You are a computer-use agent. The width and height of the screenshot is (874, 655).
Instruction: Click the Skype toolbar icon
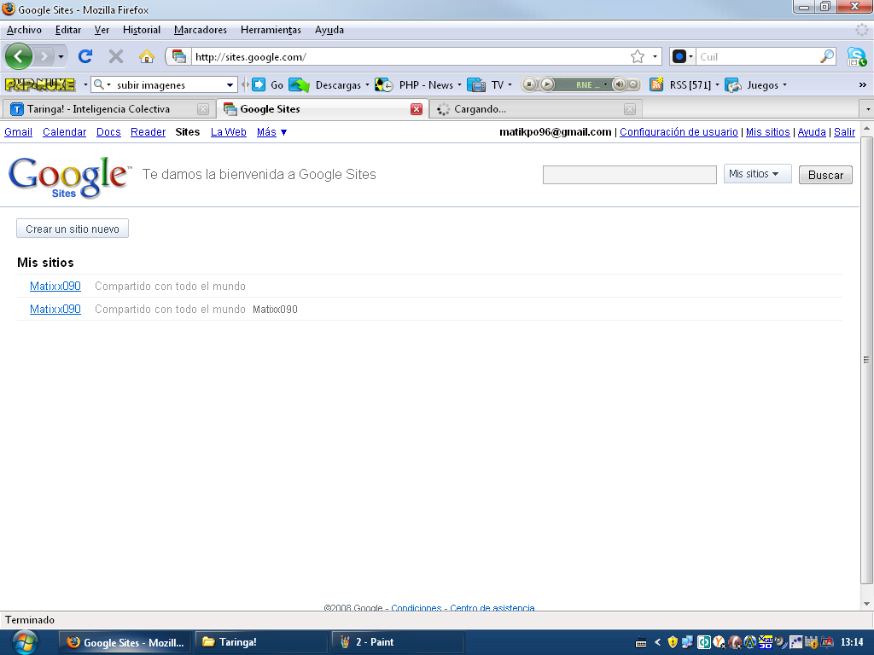coord(856,56)
